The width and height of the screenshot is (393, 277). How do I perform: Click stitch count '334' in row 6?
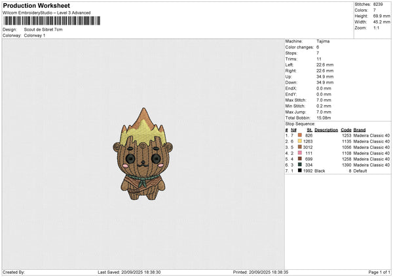pyautogui.click(x=309, y=165)
